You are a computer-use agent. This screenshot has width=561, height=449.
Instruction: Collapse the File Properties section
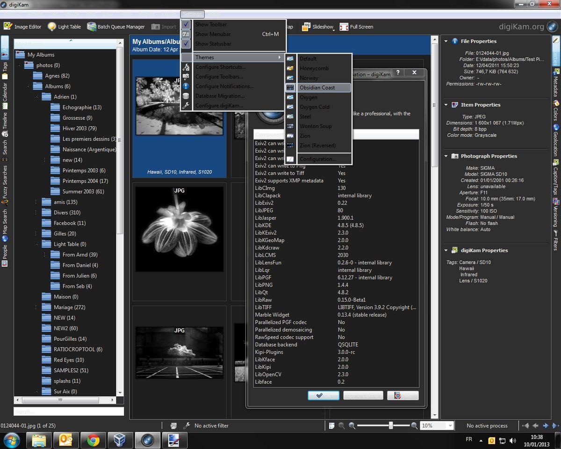[446, 41]
